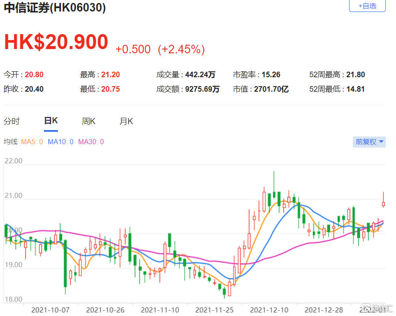Screen dimensions: 396x316
Task: Click the 2021-12-10 date axis label
Action: pos(269,310)
